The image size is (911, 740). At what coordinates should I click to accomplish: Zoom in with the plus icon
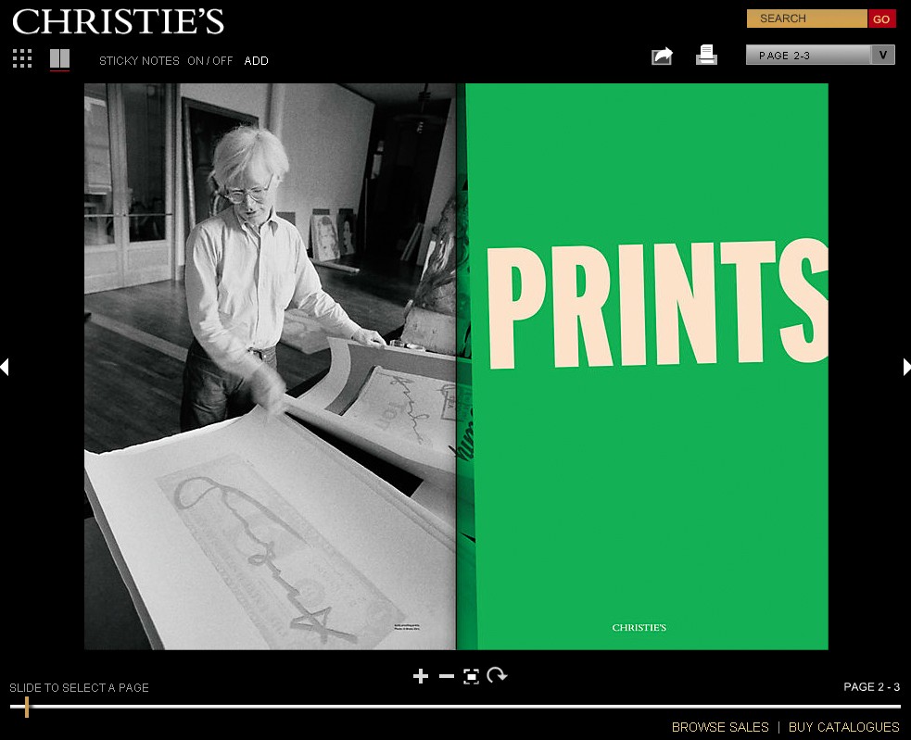point(421,676)
